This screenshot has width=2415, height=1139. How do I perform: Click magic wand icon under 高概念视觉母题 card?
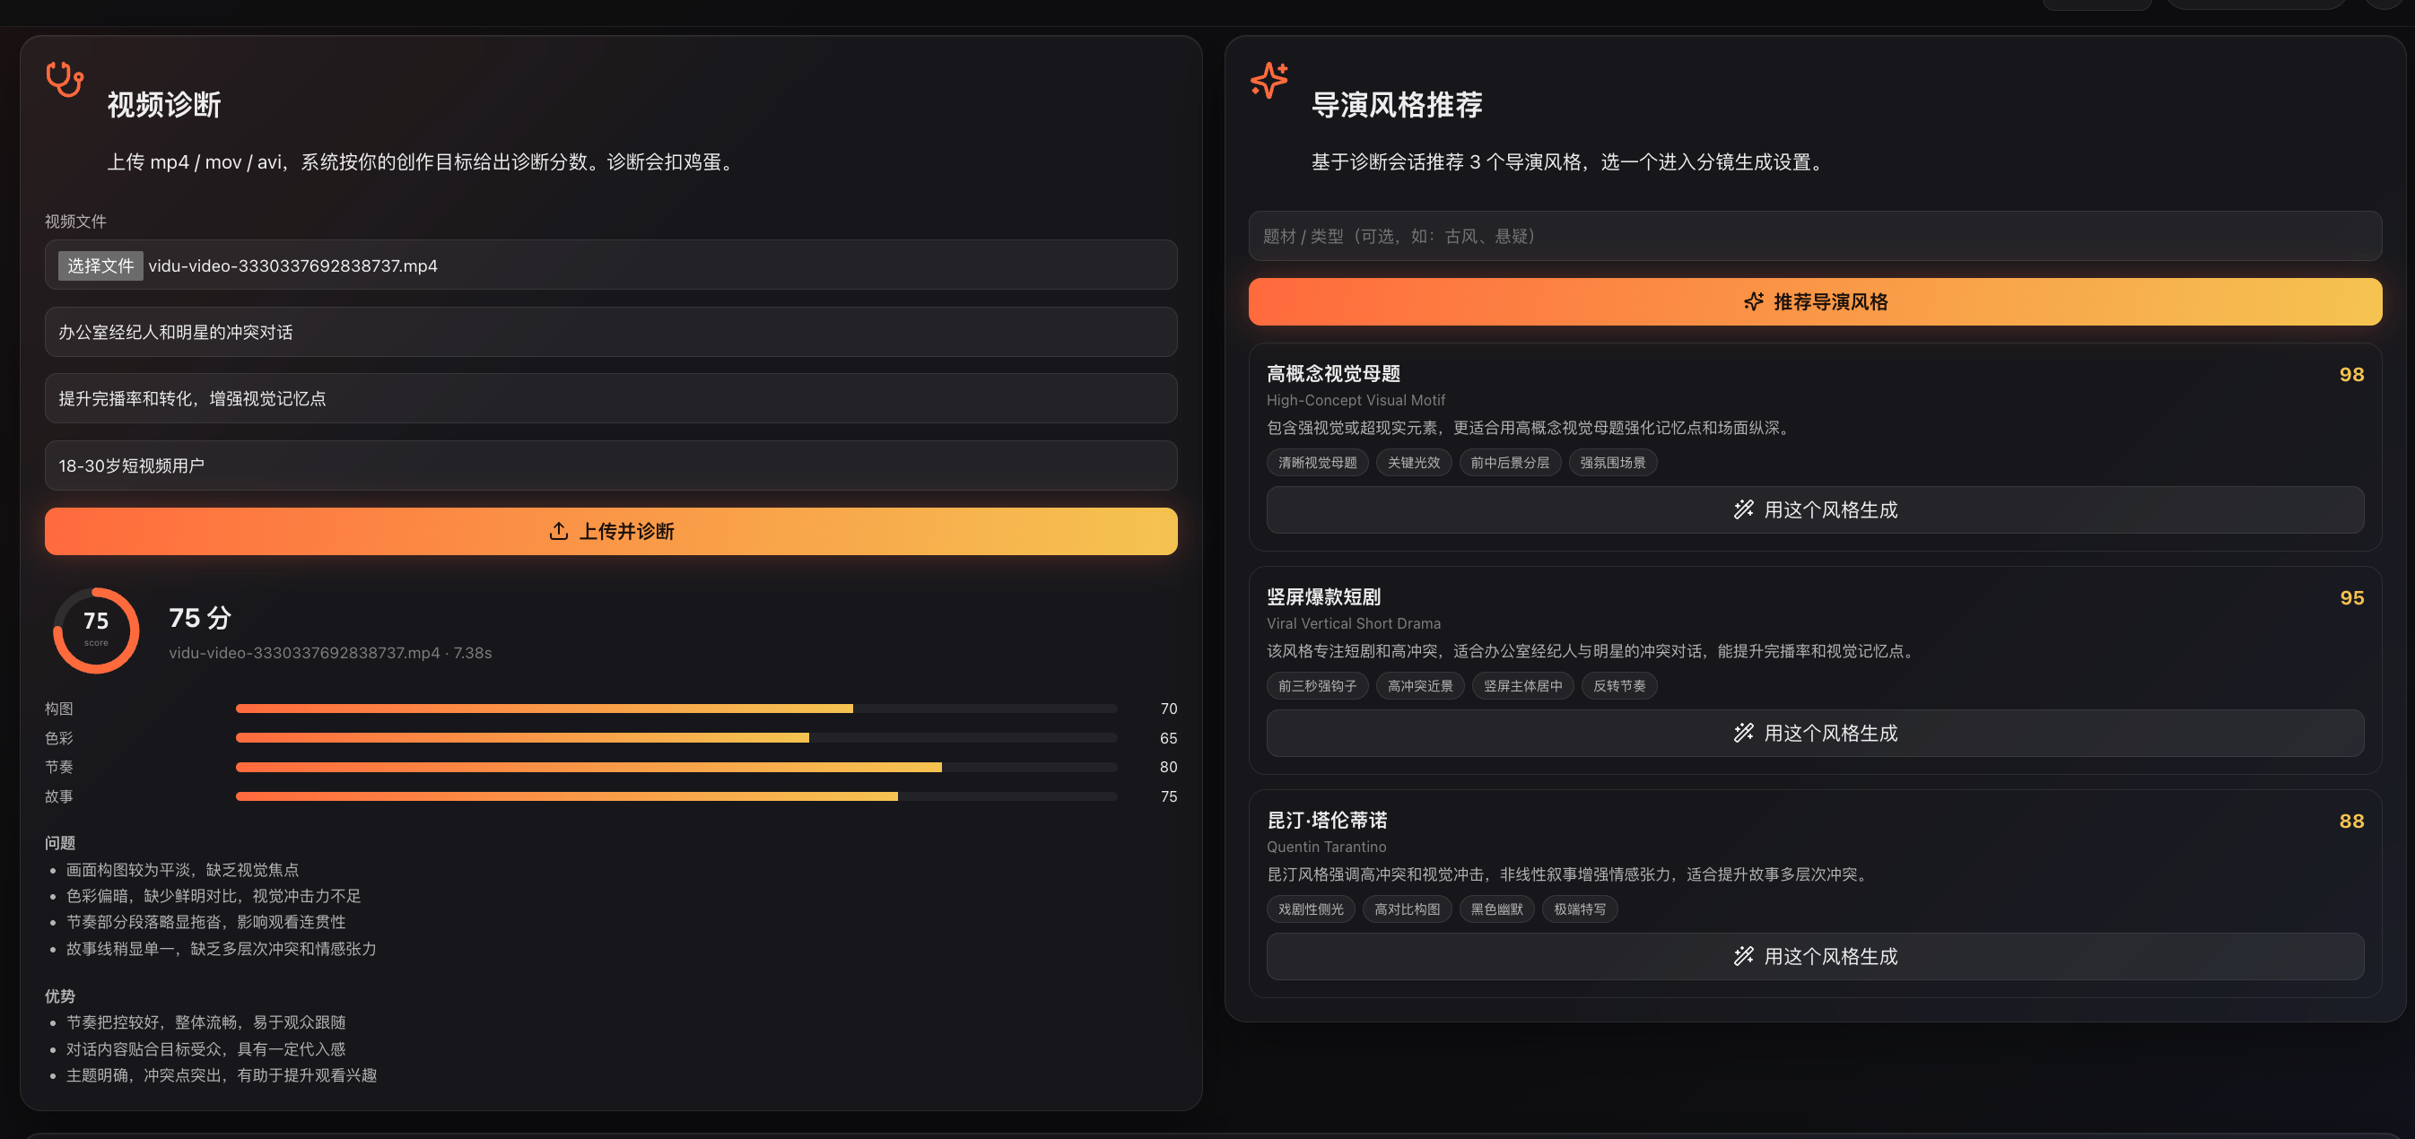coord(1743,509)
